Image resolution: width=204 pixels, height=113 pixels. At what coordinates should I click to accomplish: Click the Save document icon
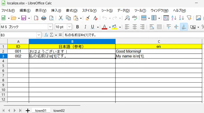24,18
